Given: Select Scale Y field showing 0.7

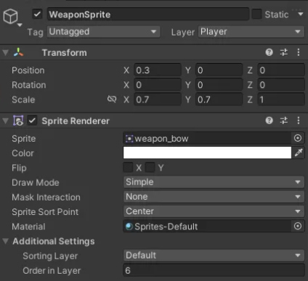Looking at the screenshot, I should [x=219, y=99].
